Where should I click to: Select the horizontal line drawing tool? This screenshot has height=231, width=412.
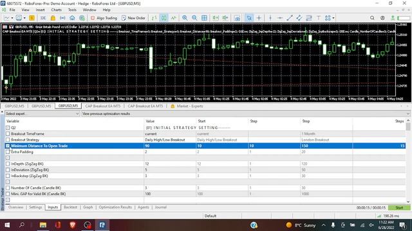pos(280,18)
